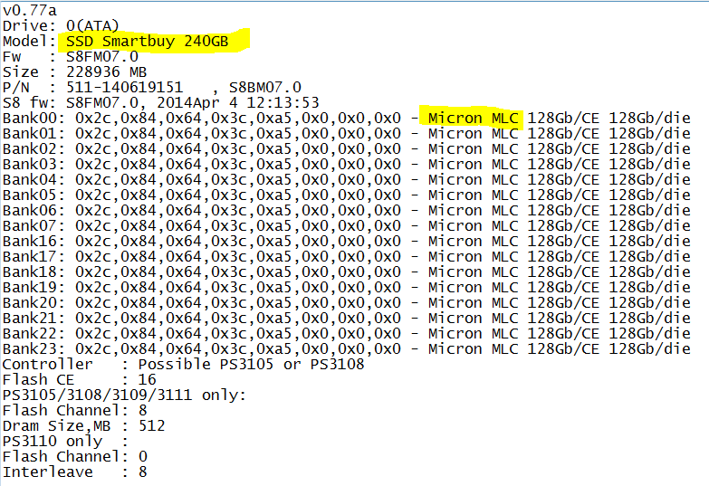This screenshot has width=709, height=486.
Task: Click the Controller value Possible PS3105 or PS3108
Action: click(252, 364)
